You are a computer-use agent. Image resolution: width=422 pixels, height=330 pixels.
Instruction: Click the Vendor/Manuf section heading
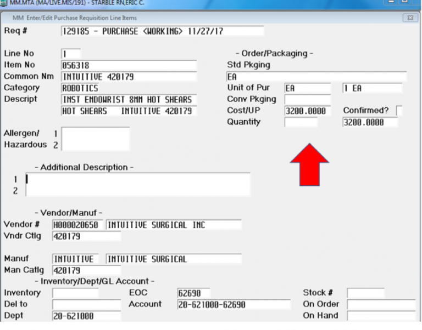[68, 213]
